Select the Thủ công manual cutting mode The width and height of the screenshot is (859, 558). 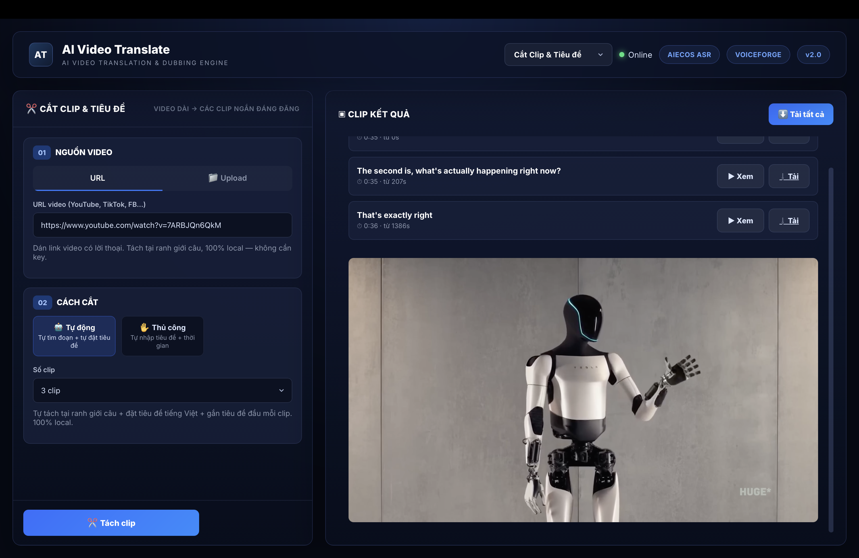tap(162, 336)
